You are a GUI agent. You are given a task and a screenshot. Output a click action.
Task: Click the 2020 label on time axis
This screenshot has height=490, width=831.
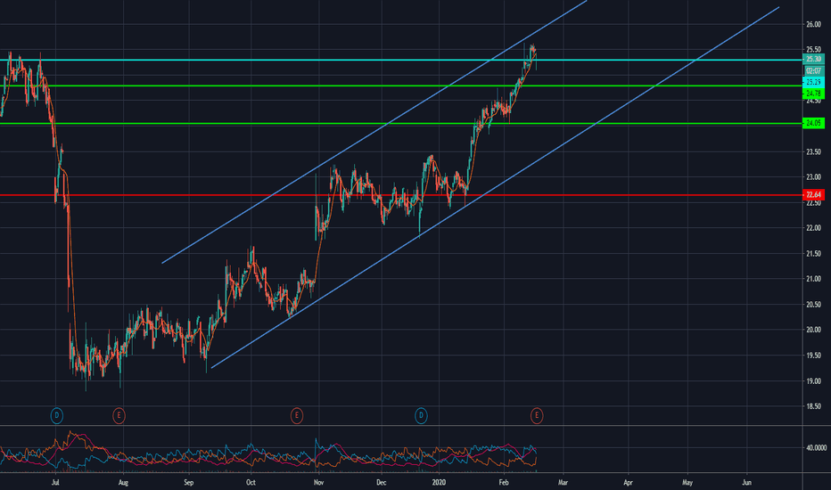(439, 483)
